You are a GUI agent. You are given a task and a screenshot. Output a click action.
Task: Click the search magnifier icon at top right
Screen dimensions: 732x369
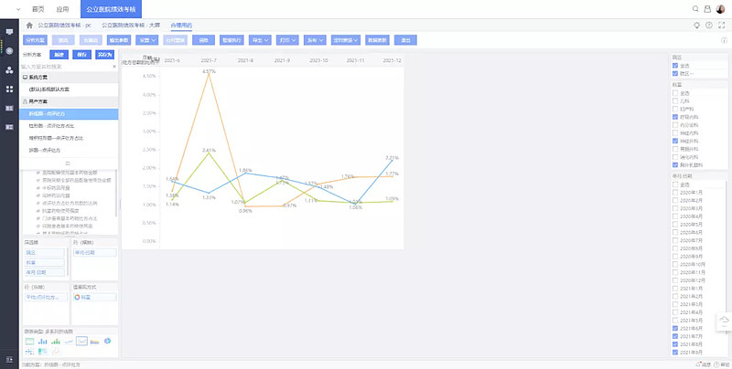click(695, 9)
